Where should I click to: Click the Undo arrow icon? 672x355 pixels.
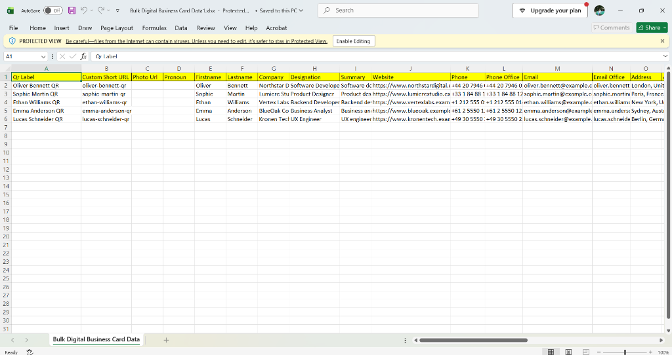click(x=84, y=10)
